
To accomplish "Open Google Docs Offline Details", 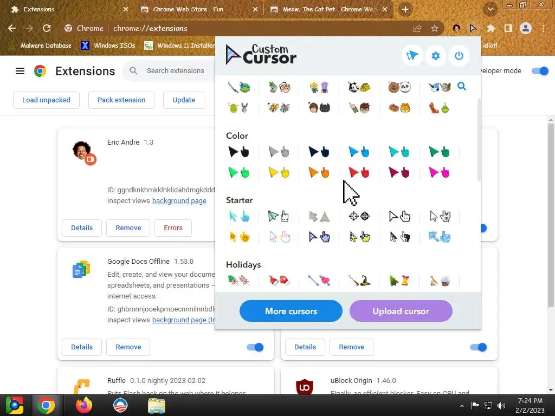I will pyautogui.click(x=82, y=347).
